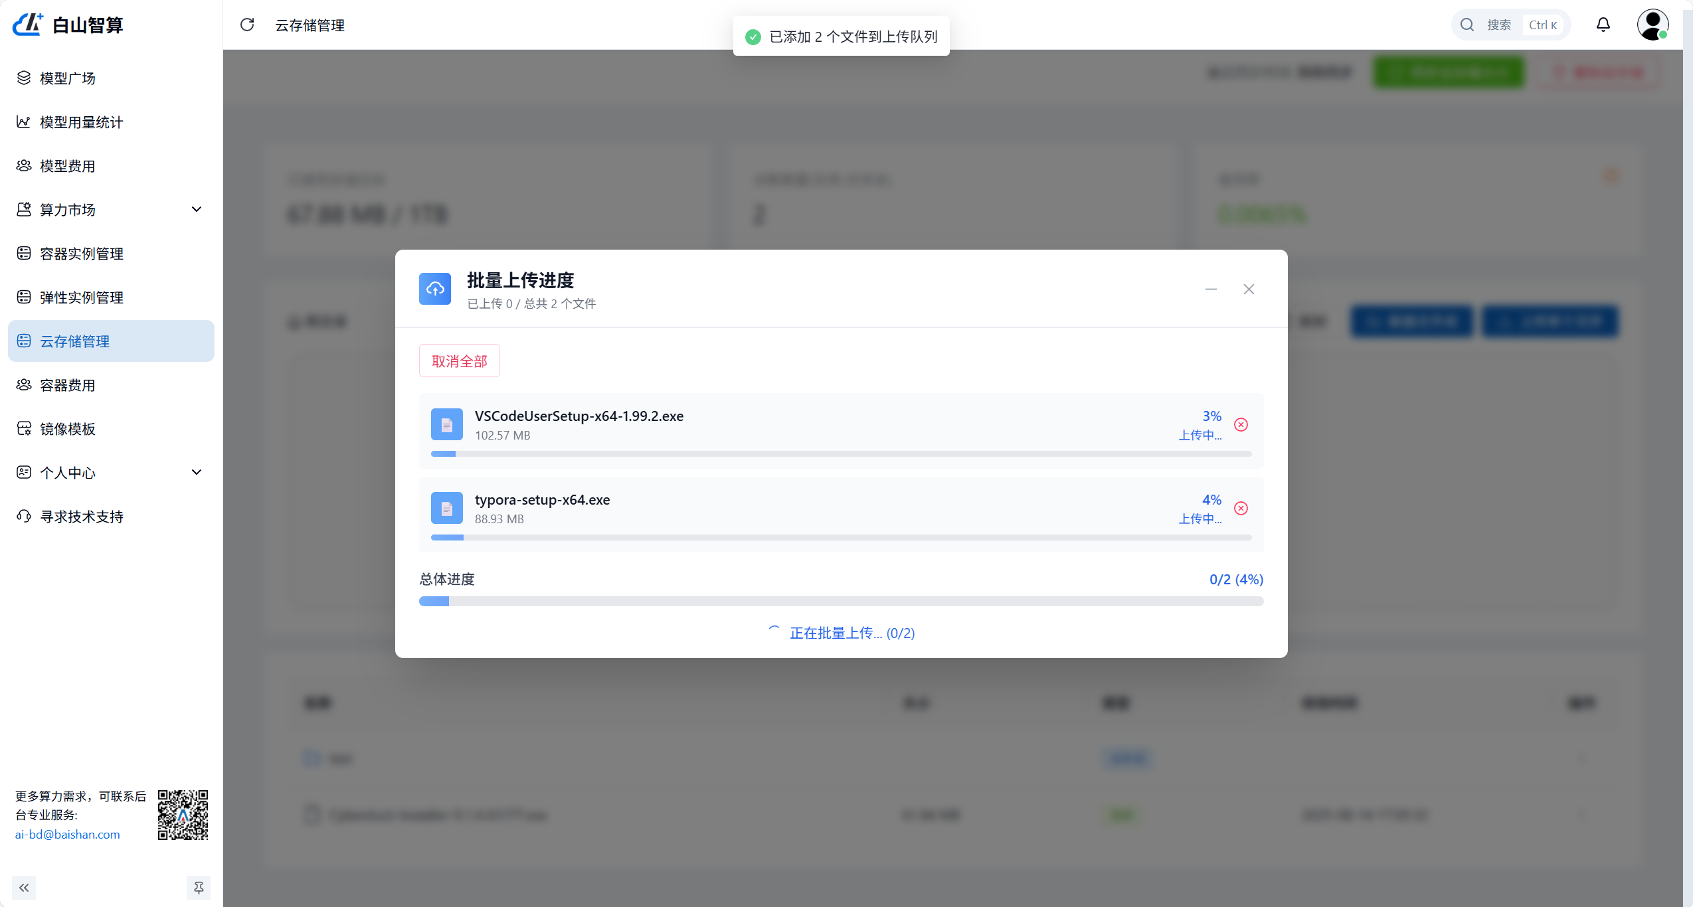1693x907 pixels.
Task: Toggle the sidebar pin icon
Action: point(199,887)
